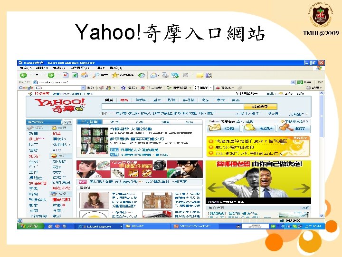Click the Google toolbar bookmarks star icon

tap(123, 88)
